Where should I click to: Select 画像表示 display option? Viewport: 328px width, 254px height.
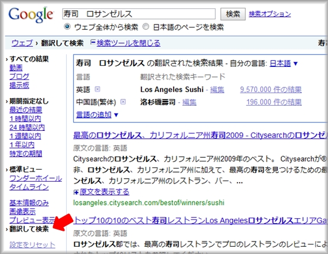23,212
